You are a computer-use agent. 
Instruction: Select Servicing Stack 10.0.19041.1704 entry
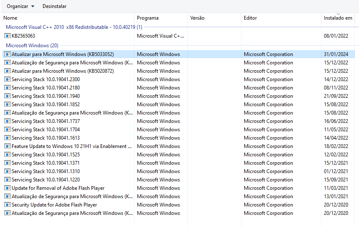pos(46,130)
